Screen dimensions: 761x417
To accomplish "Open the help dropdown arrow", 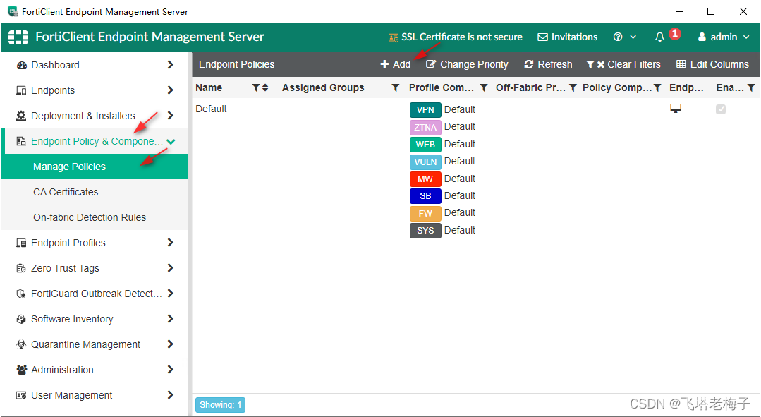I will [633, 37].
